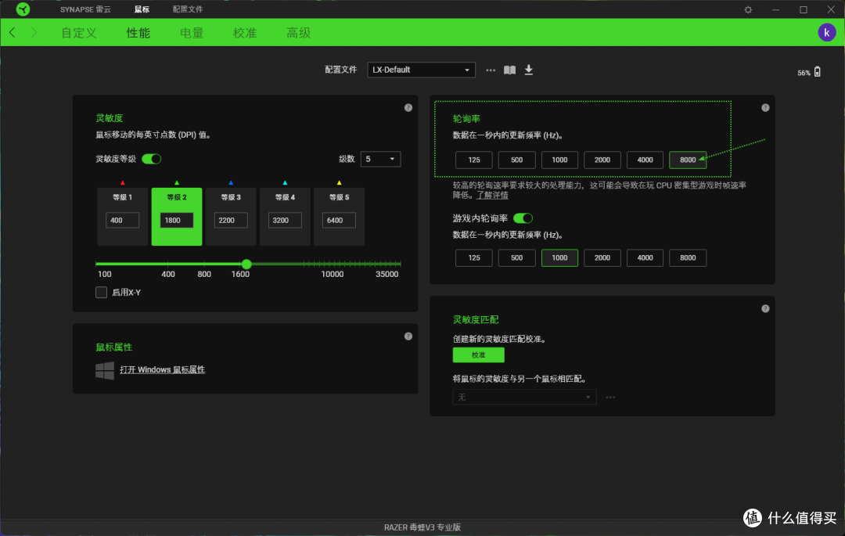Select 4000 Hz in 轮询率
This screenshot has width=845, height=536.
point(645,160)
